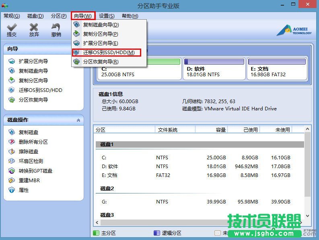The width and height of the screenshot is (319, 240).
Task: Click the E: partition usage bar
Action: point(277,61)
